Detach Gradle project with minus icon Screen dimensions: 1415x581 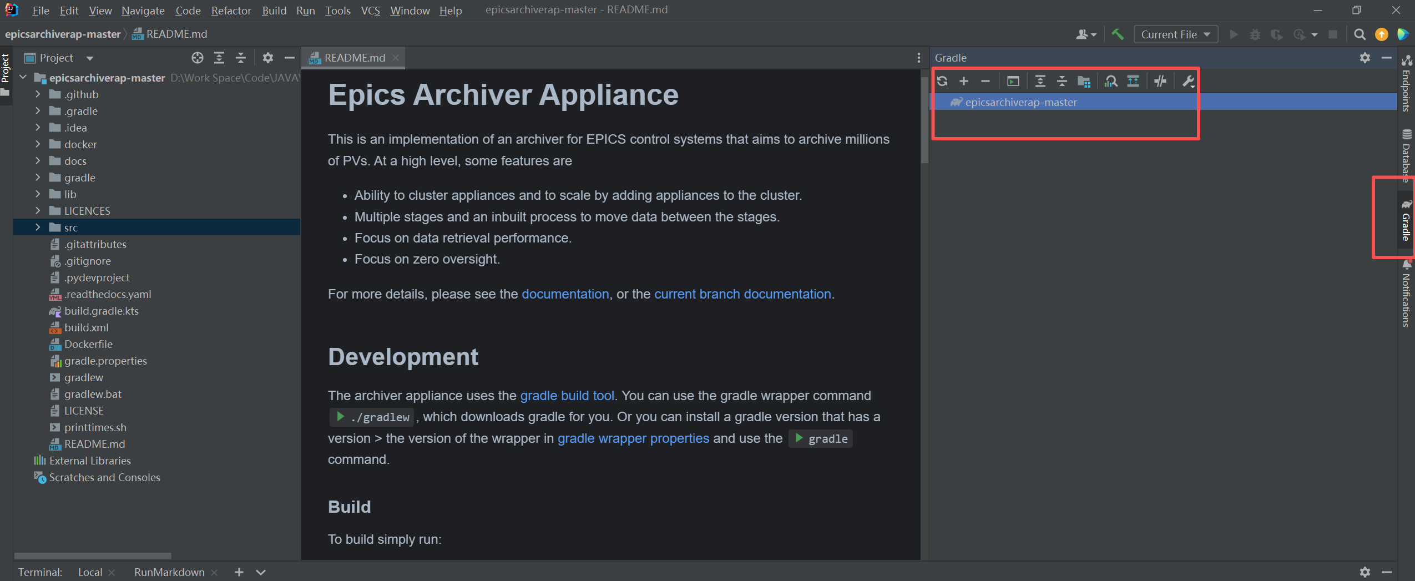pos(986,81)
